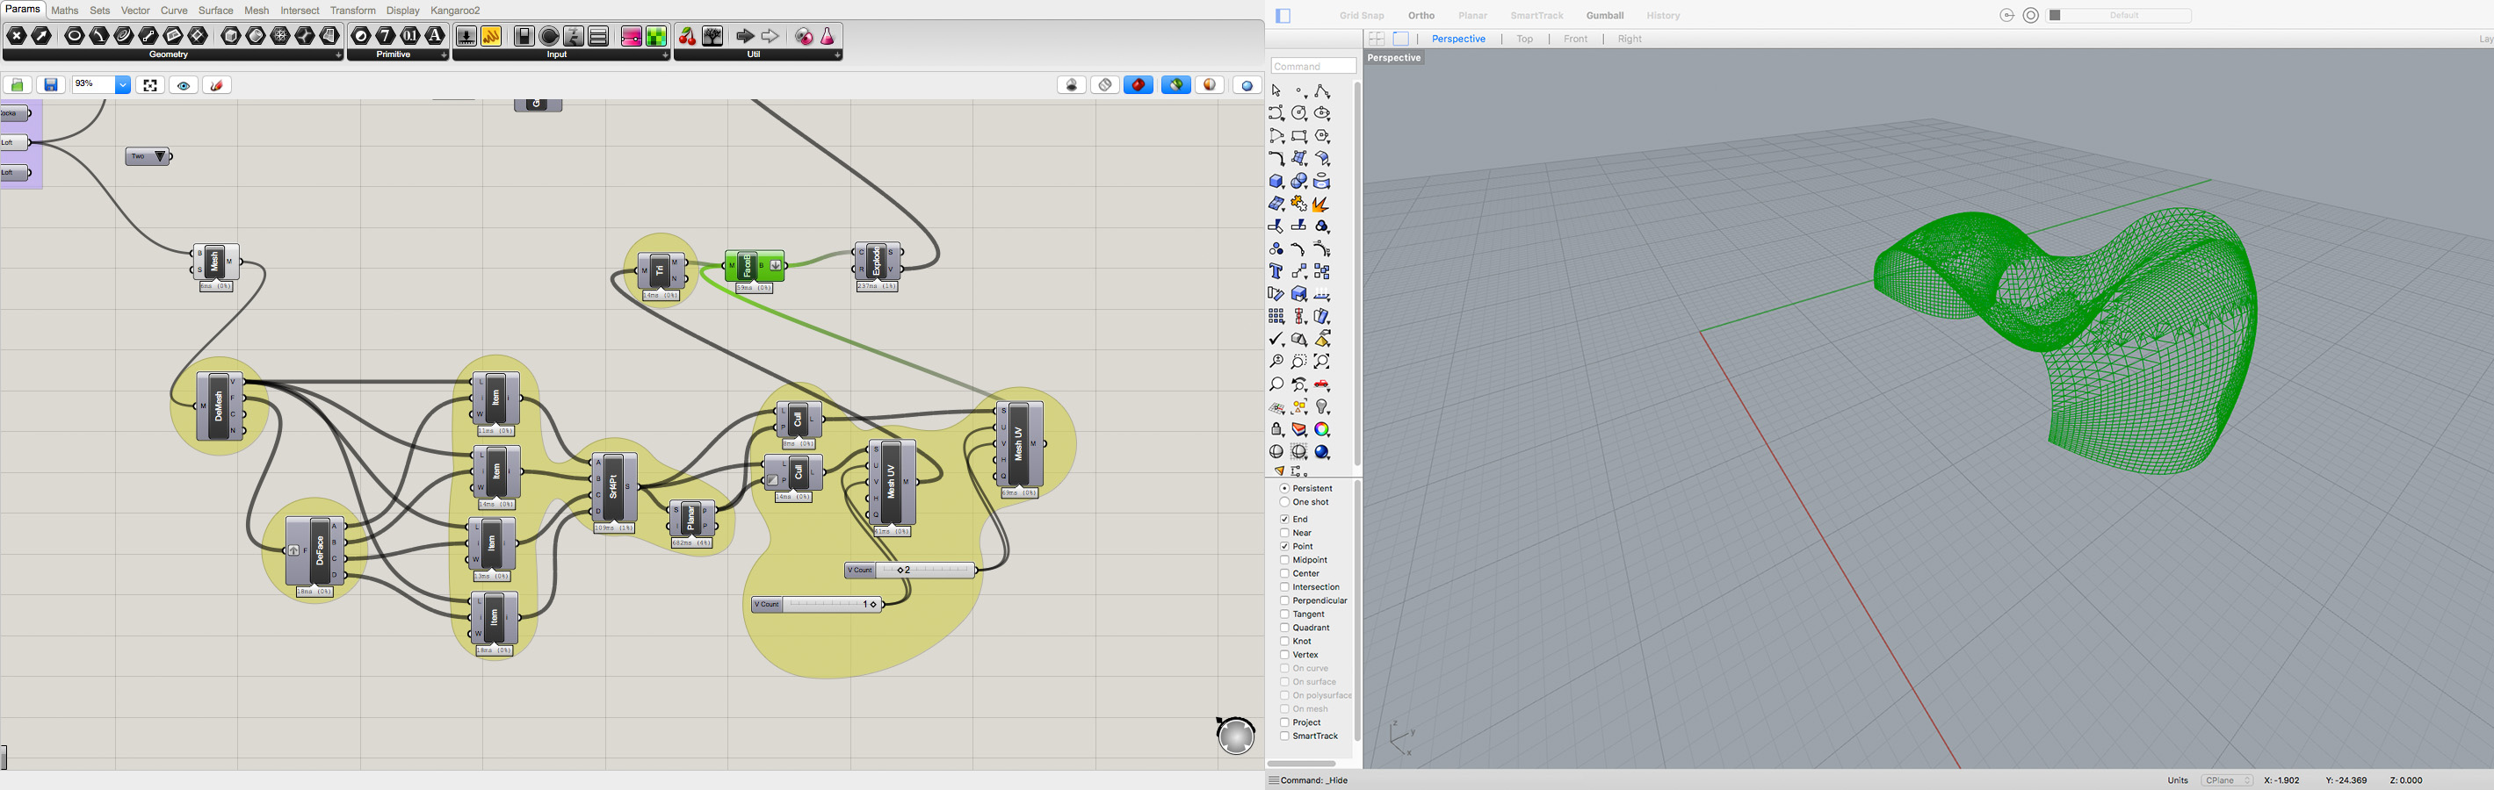The image size is (2494, 790).
Task: Select Rhino's Text object tool icon
Action: (x=1276, y=272)
